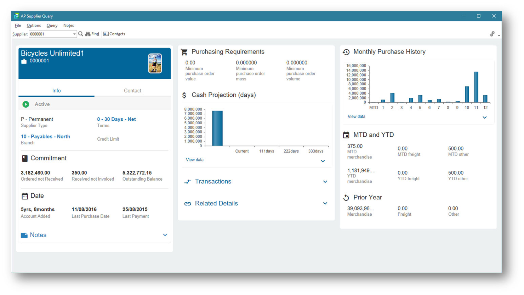Open the gears customization icon
Image resolution: width=524 pixels, height=295 pixels.
point(492,34)
